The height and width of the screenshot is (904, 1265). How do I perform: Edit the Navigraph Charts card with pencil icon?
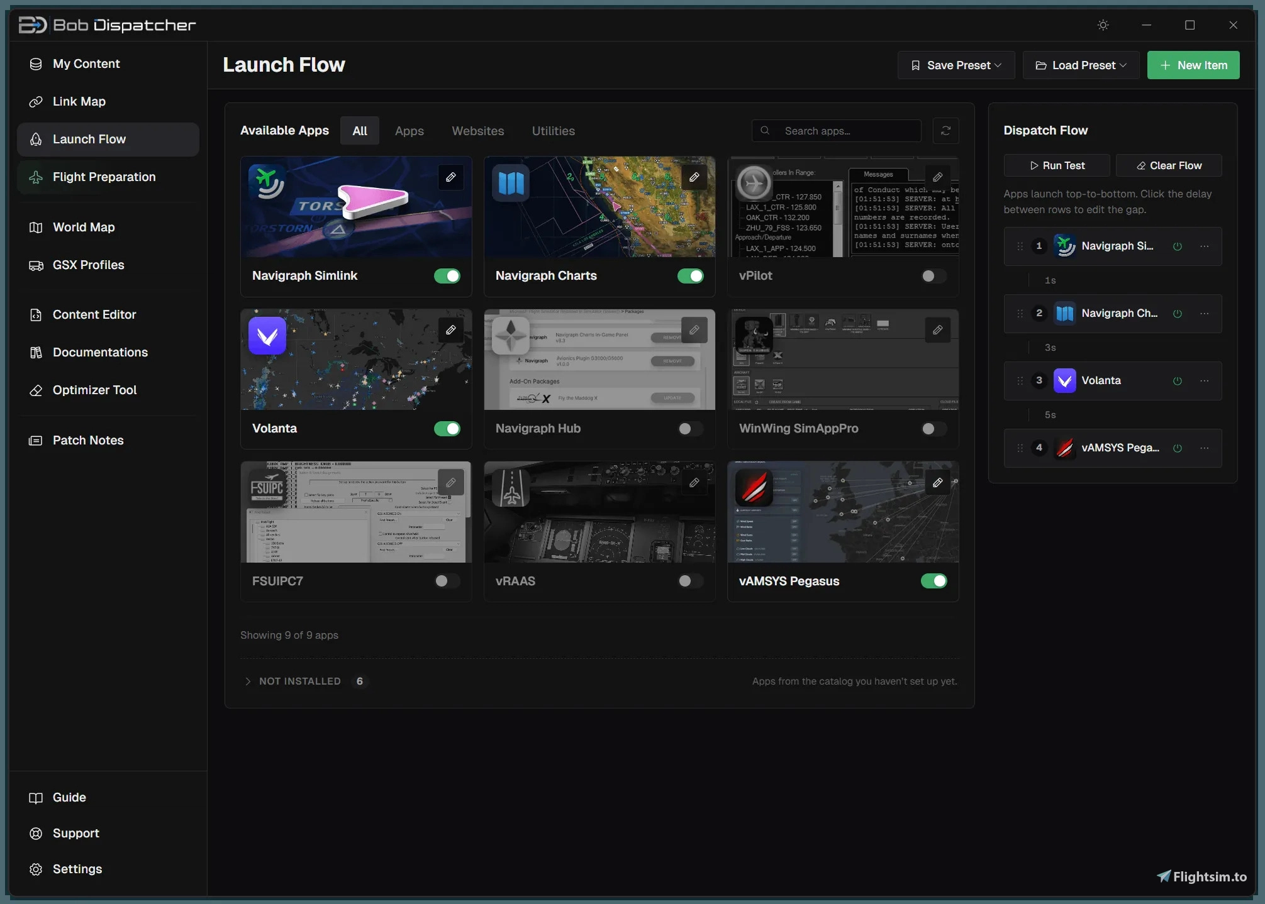coord(694,177)
